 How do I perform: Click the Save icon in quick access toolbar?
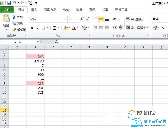(9, 3)
